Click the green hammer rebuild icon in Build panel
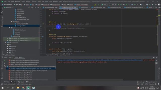Image resolution: width=161 pixels, height=90 pixels. click(5, 60)
